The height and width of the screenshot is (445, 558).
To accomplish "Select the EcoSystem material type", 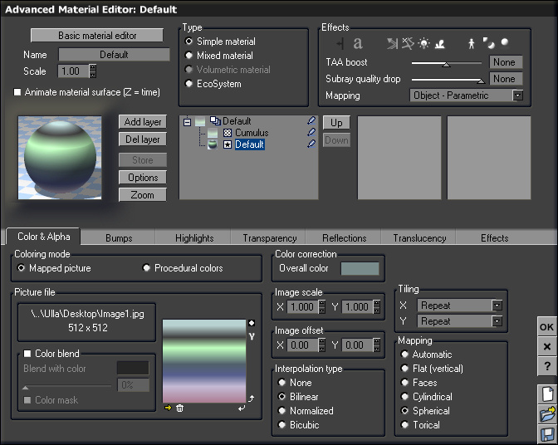I will point(189,84).
